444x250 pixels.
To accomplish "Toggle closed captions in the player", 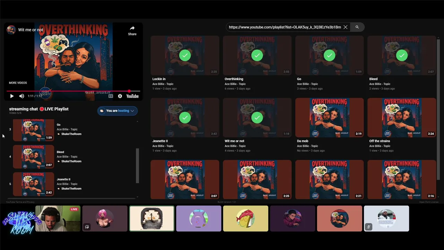I will (111, 96).
